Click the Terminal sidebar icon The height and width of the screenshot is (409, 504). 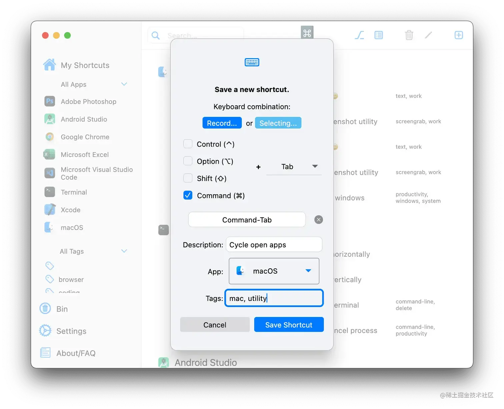(x=50, y=192)
